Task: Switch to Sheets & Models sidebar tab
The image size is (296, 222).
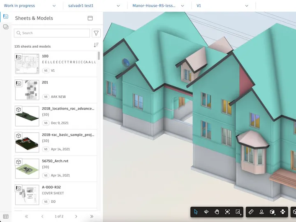Action: (6, 16)
